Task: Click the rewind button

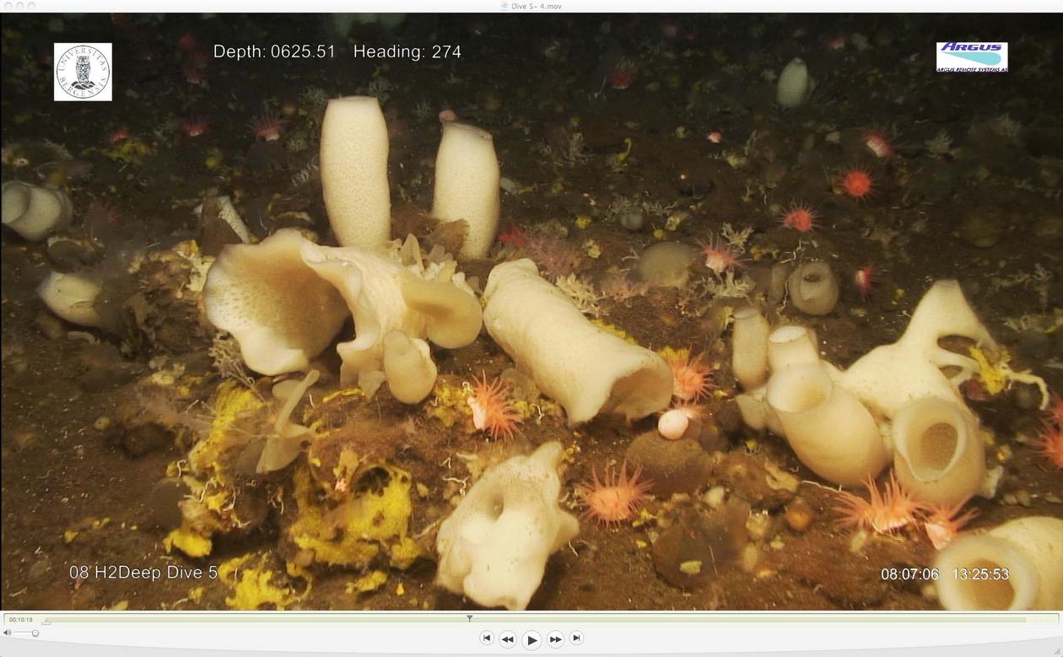Action: click(507, 639)
